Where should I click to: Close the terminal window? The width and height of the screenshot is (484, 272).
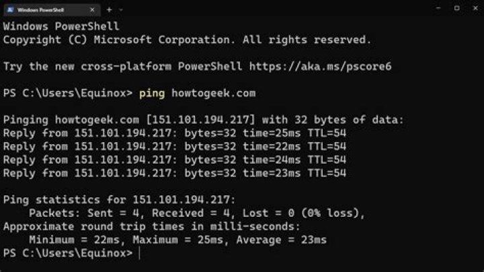click(474, 9)
